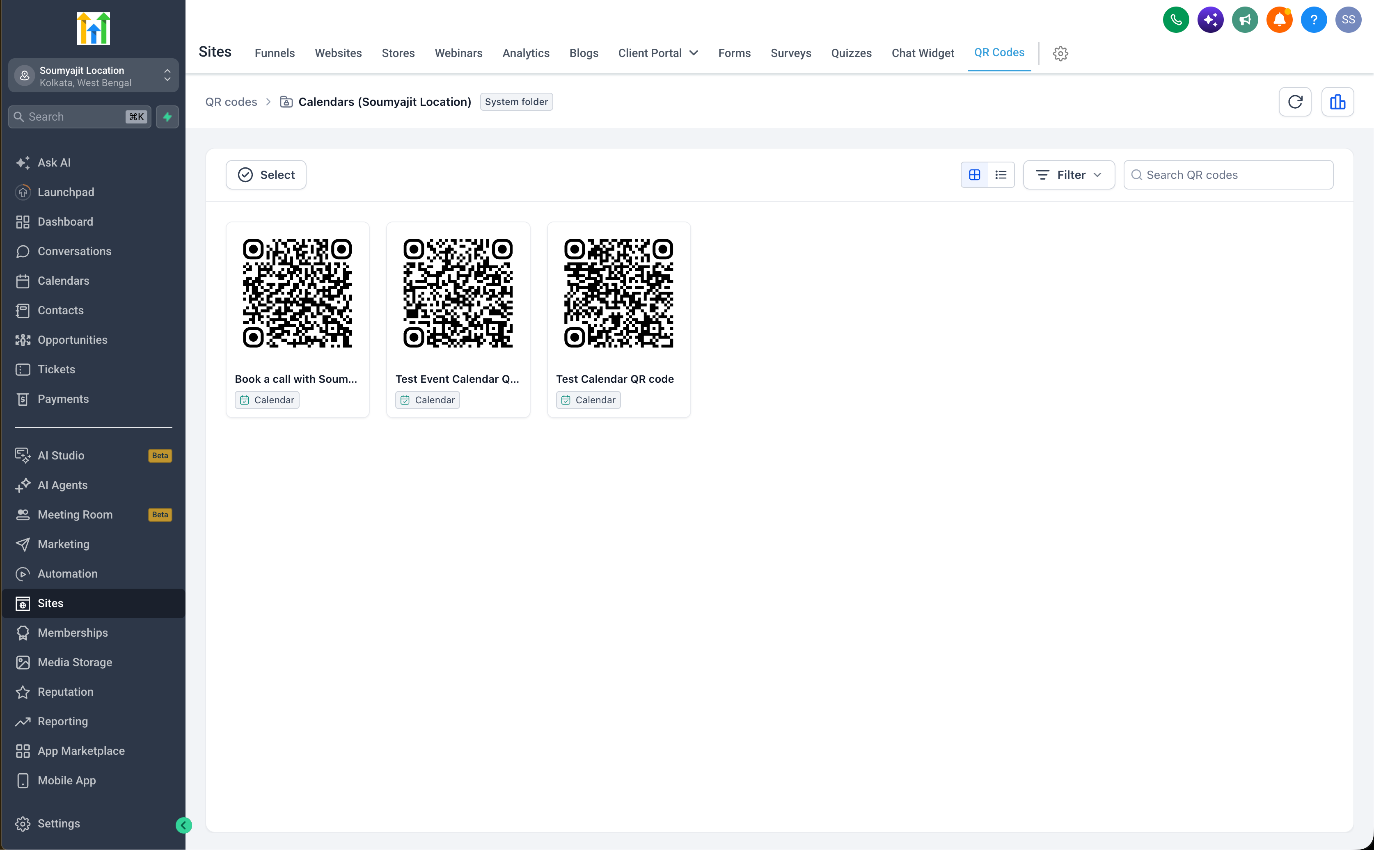Open Test Event Calendar Q... QR card

(458, 319)
